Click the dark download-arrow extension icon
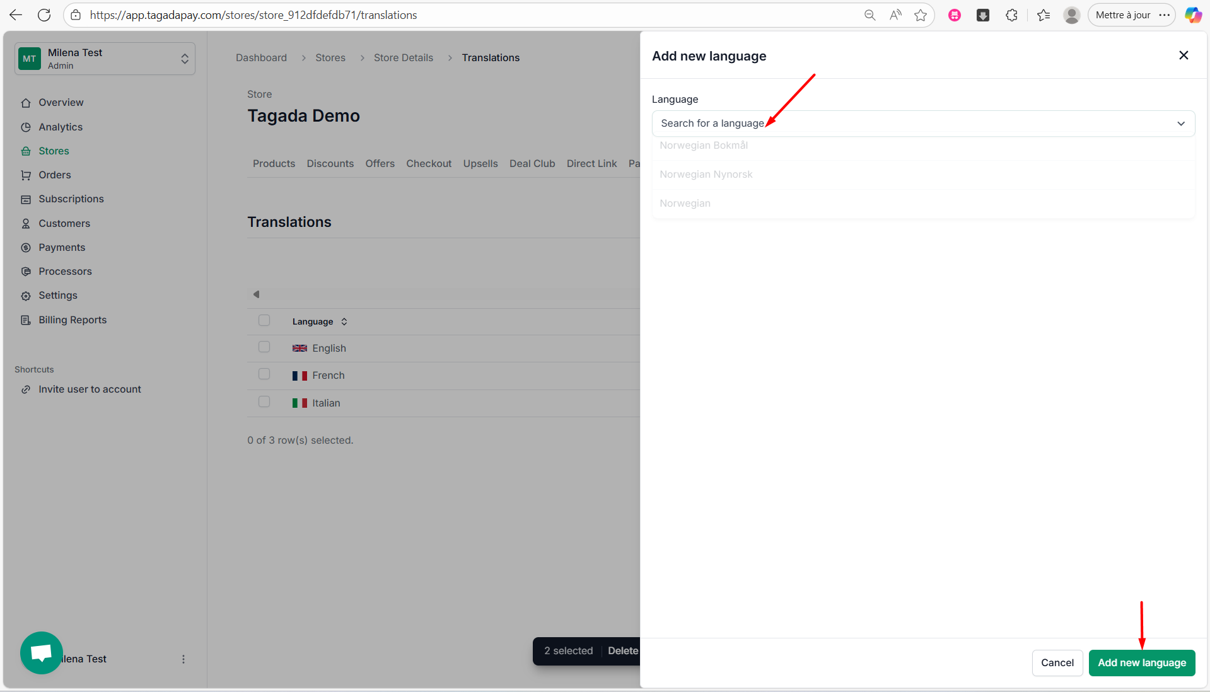The width and height of the screenshot is (1210, 692). pos(983,15)
